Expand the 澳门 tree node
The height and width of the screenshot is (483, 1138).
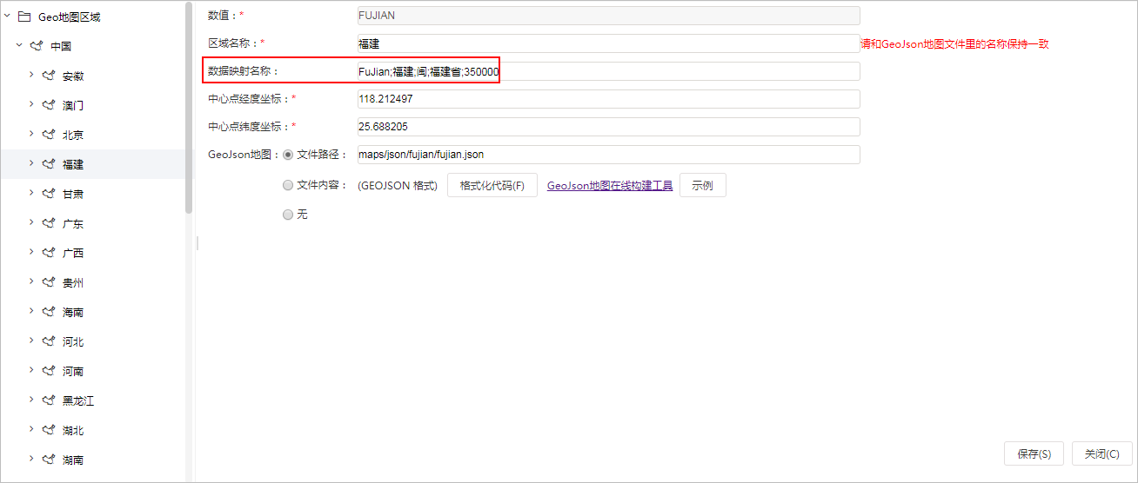(x=31, y=104)
